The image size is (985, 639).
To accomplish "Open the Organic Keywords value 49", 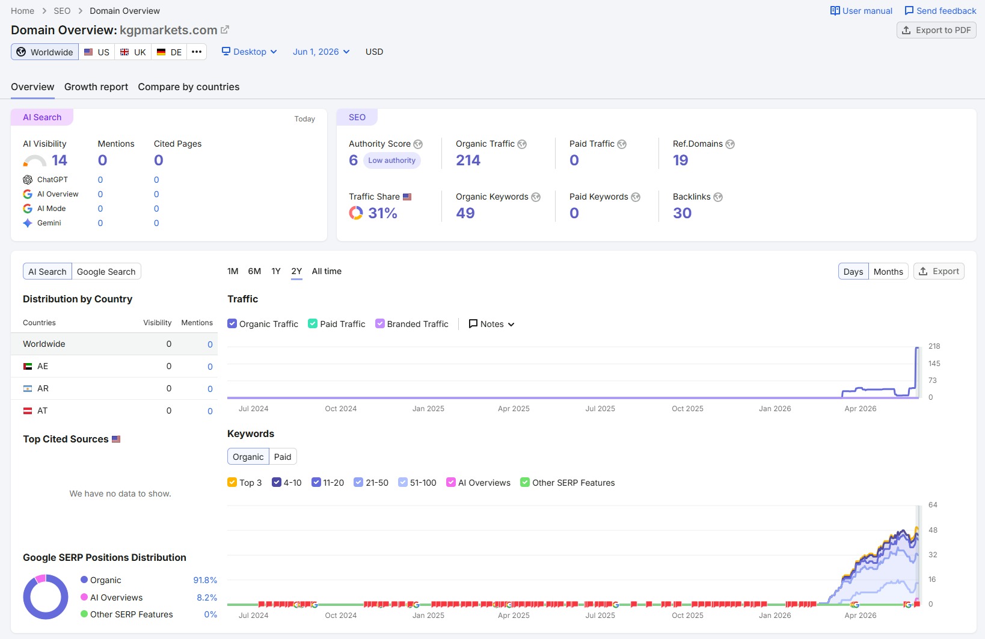I will [465, 213].
